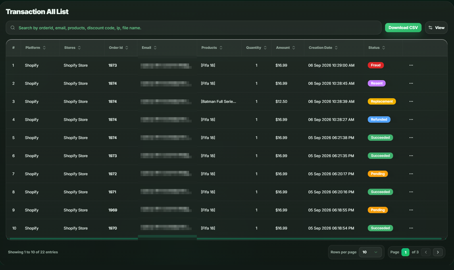Click the Fraud status badge
The image size is (454, 270).
(376, 65)
